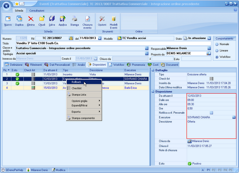The image size is (239, 173).
Task: Click the green Esito check in row 1
Action: coord(18,74)
